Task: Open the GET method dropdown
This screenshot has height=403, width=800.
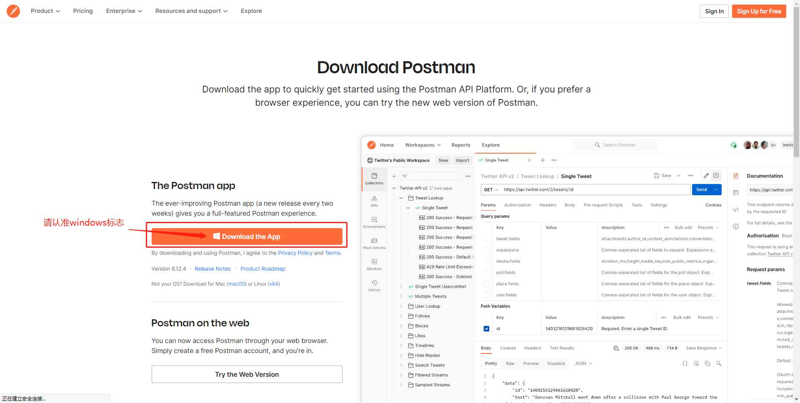Action: click(491, 189)
